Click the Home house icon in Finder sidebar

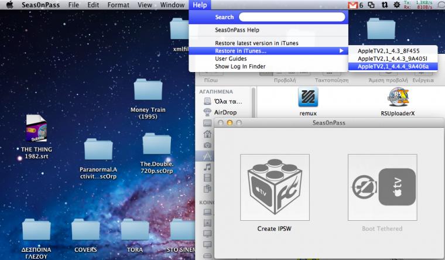click(207, 134)
